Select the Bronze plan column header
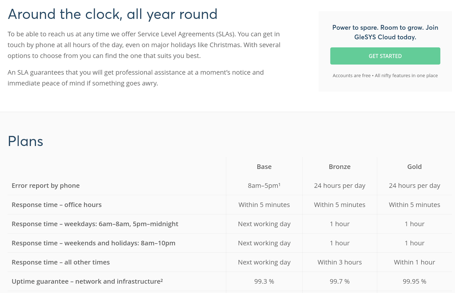 (340, 167)
